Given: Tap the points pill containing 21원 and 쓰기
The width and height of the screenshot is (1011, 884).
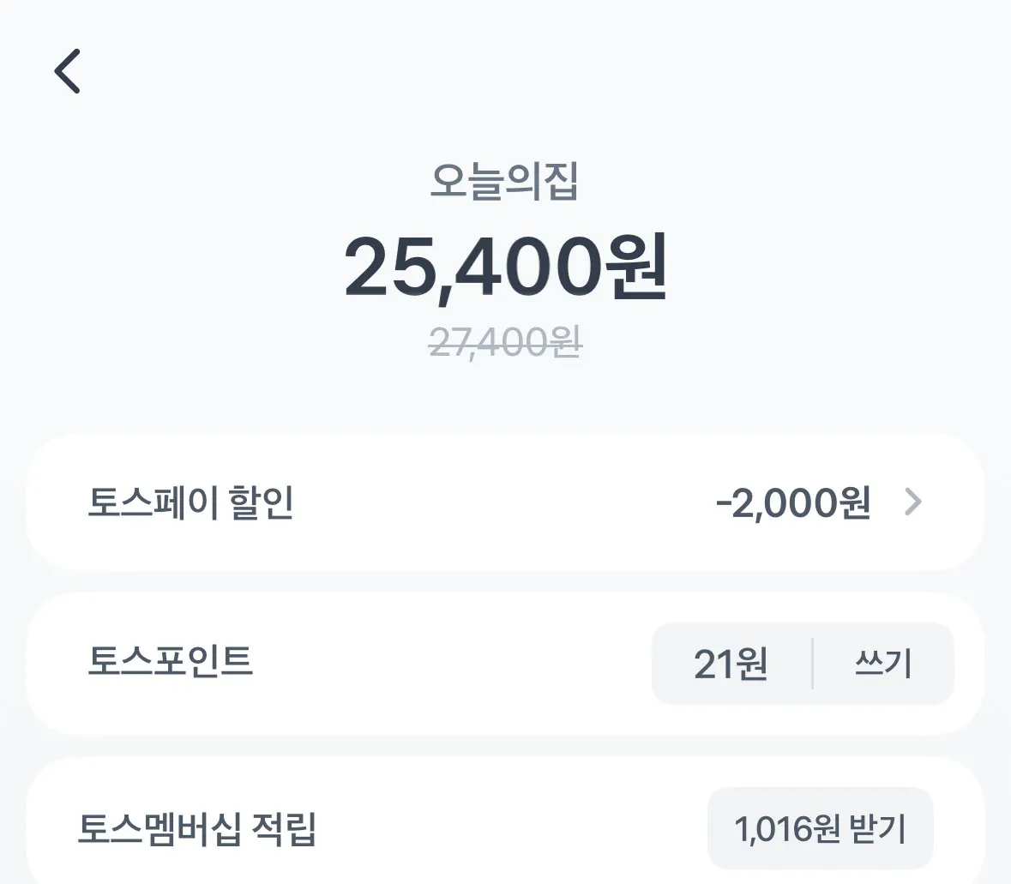Looking at the screenshot, I should [802, 665].
